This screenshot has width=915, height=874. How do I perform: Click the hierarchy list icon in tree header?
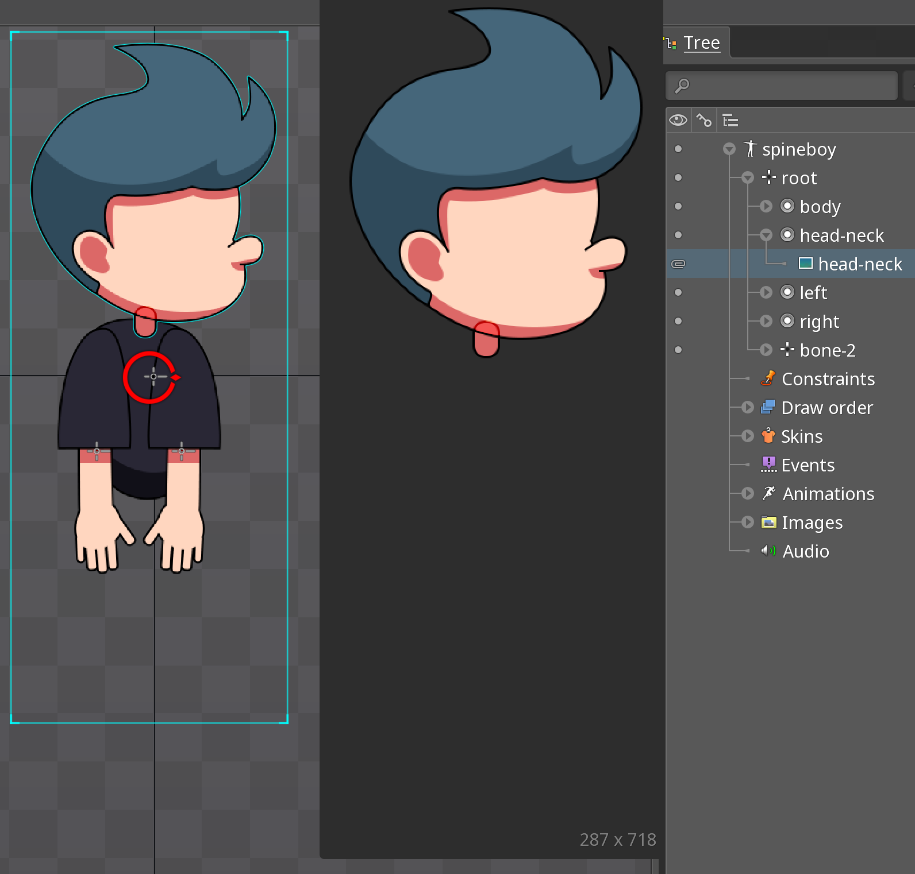point(731,120)
